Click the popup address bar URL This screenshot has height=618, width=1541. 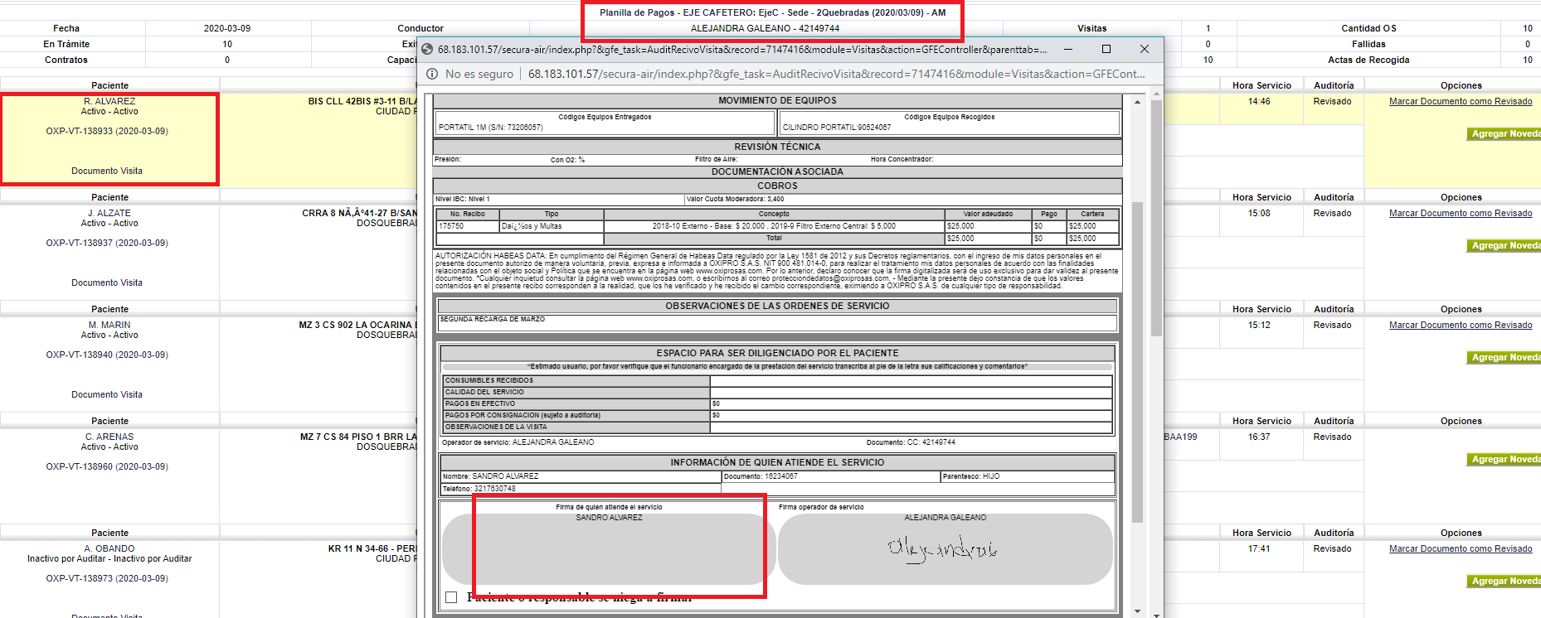[x=836, y=74]
